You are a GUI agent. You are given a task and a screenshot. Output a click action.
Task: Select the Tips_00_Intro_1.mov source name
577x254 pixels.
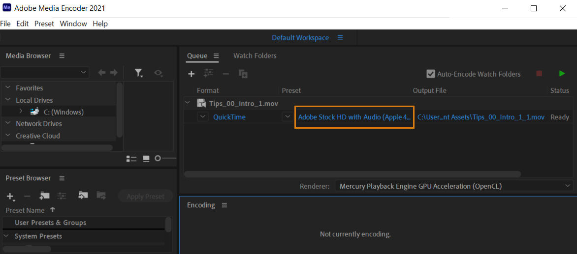[x=244, y=104]
